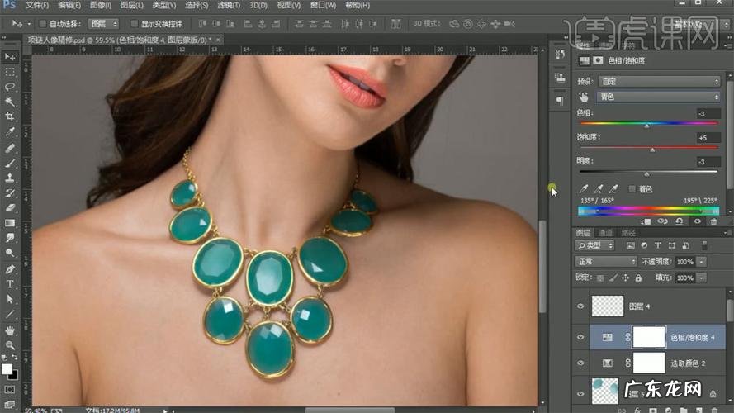The height and width of the screenshot is (413, 734).
Task: Click the on-image adjustment hand icon
Action: click(x=583, y=97)
